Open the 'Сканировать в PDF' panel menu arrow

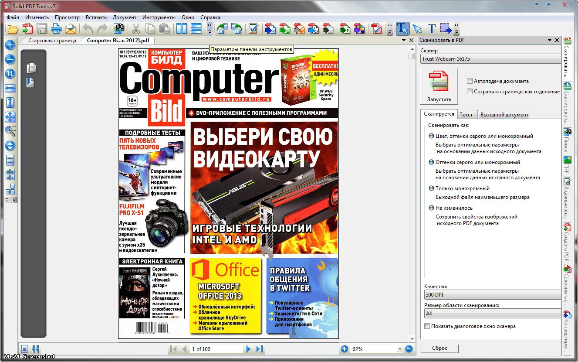tap(550, 40)
